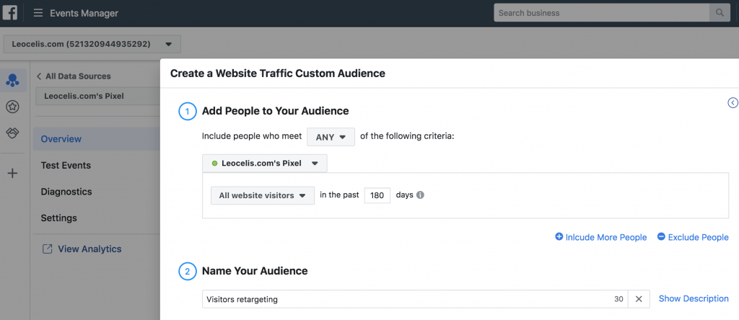
Task: Open the Leocelis.com's Pixel source dropdown
Action: (264, 164)
